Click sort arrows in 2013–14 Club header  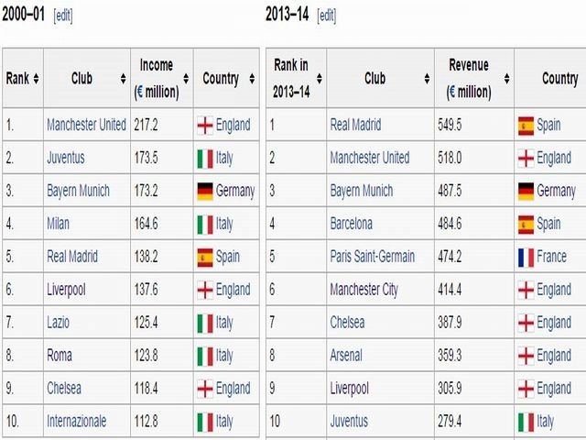click(427, 79)
